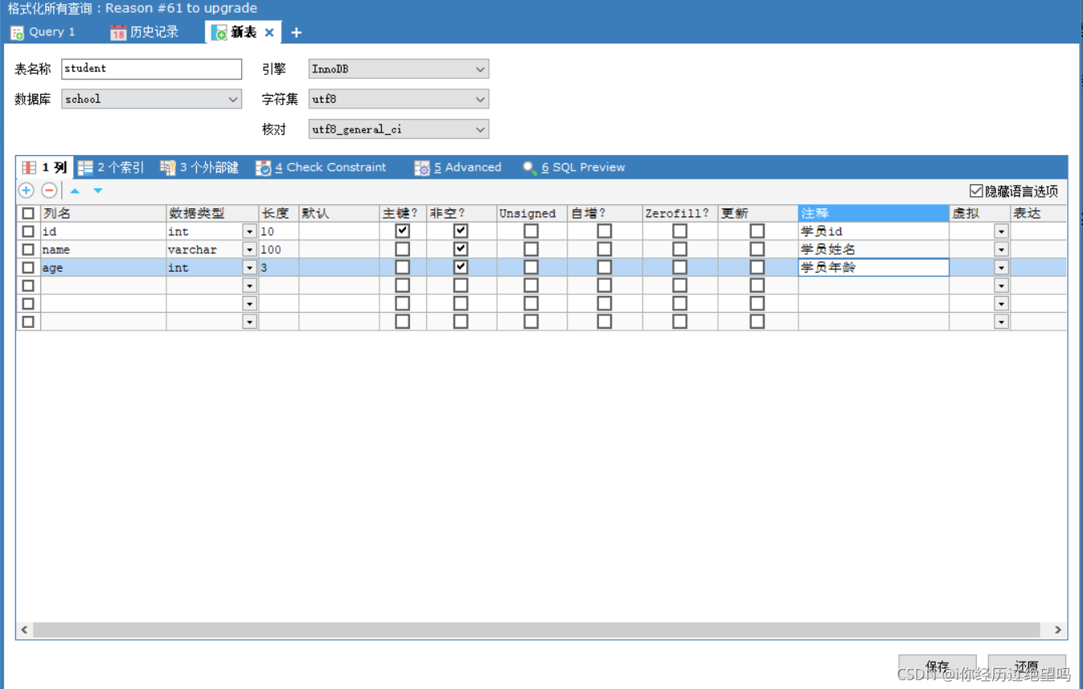Toggle the select-all checkbox in the header row
Screen dimensions: 1083x689
click(x=28, y=213)
